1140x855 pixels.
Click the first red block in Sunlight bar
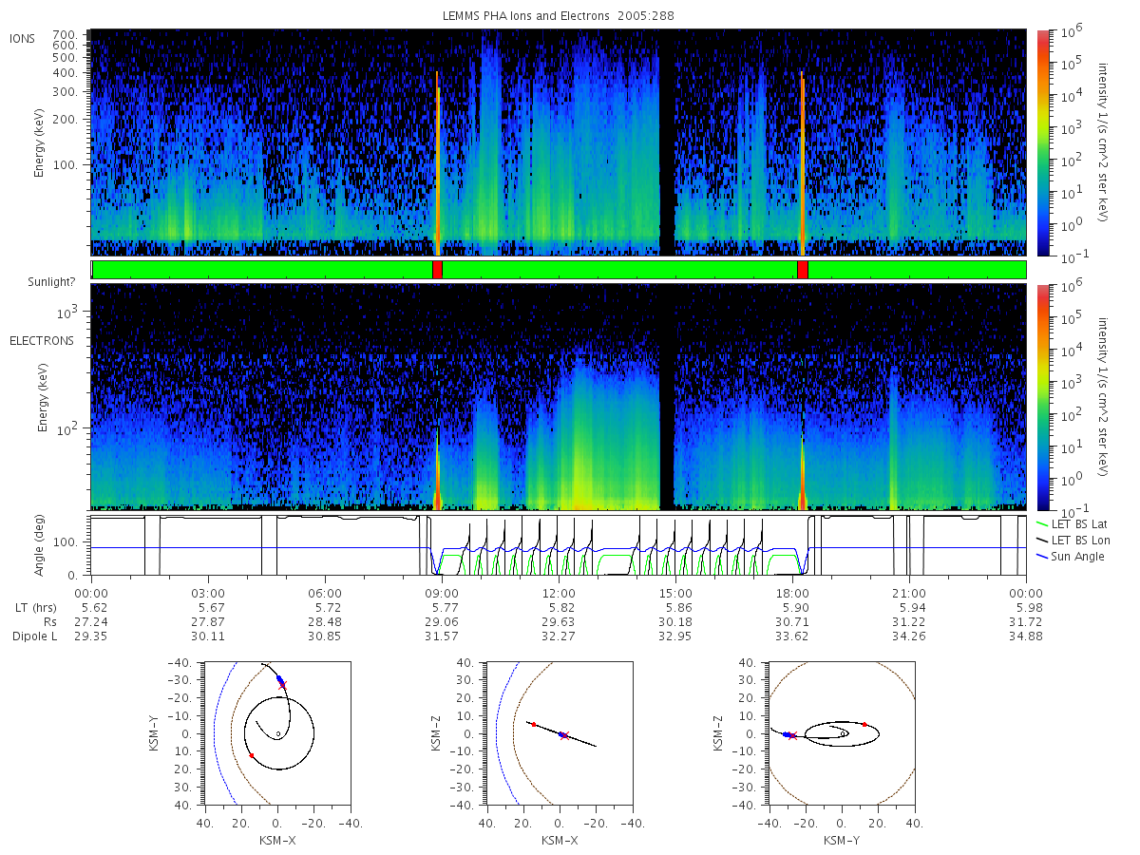pyautogui.click(x=437, y=270)
